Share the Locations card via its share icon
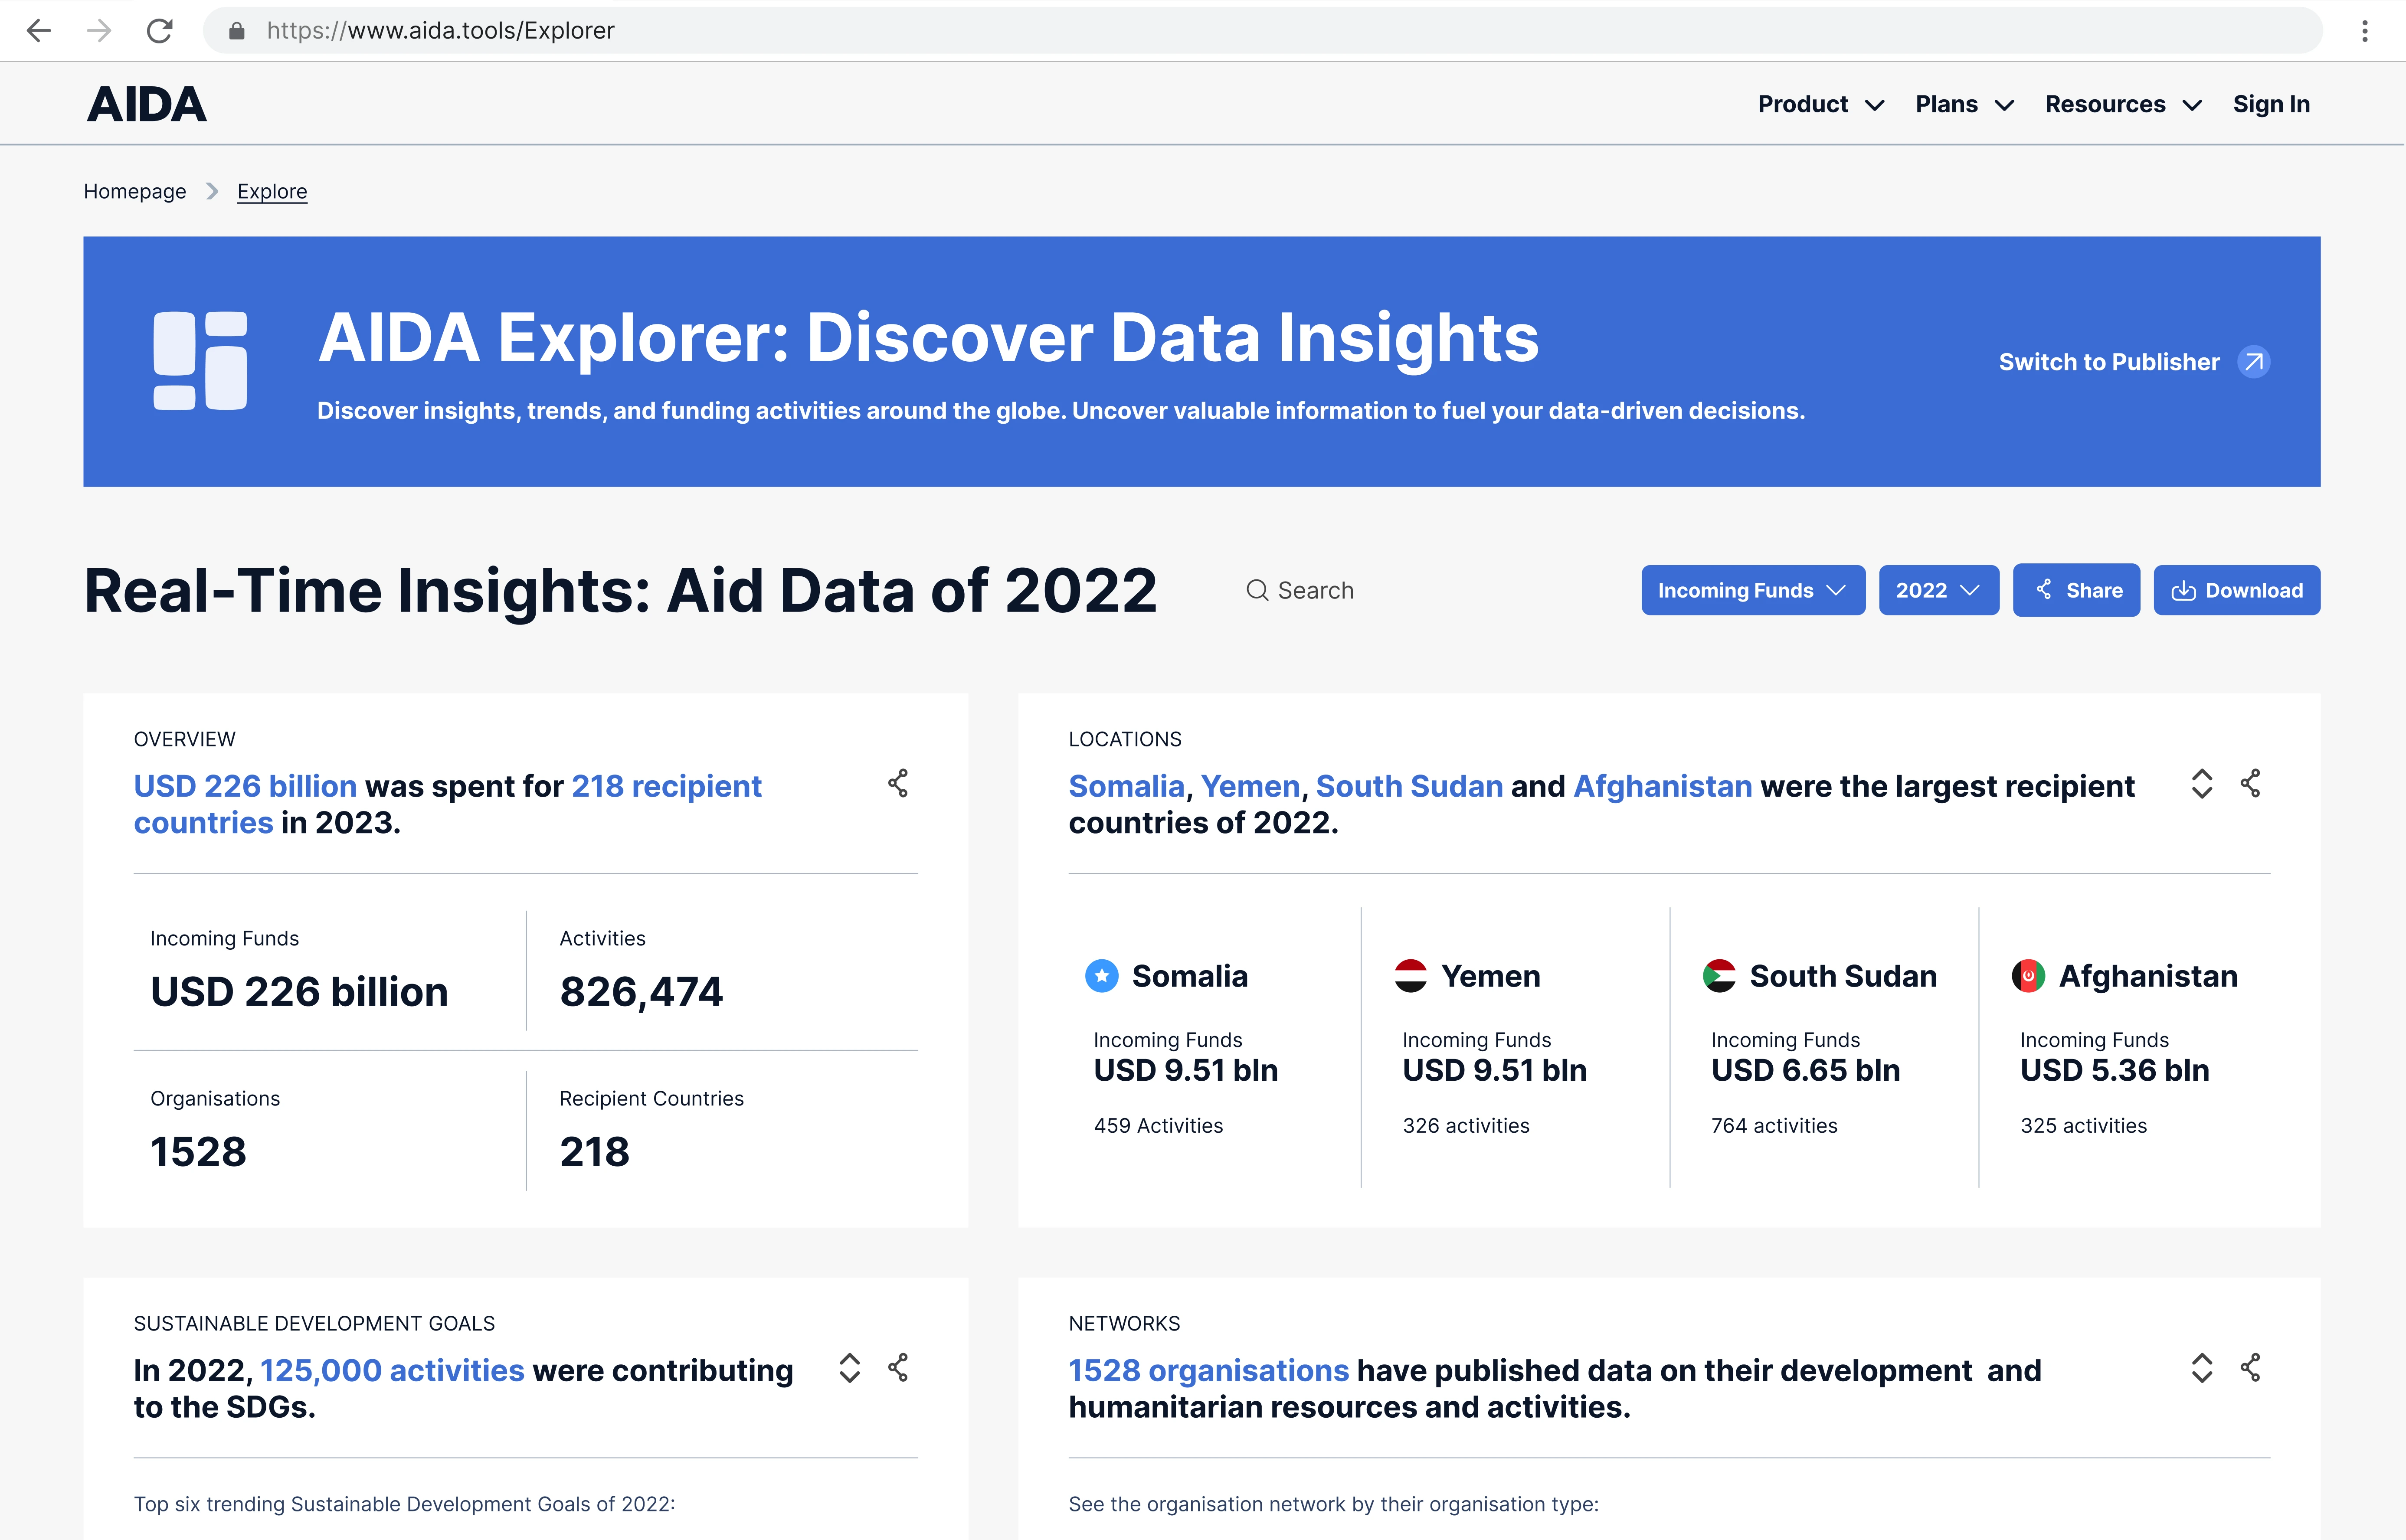This screenshot has height=1540, width=2406. point(2250,783)
